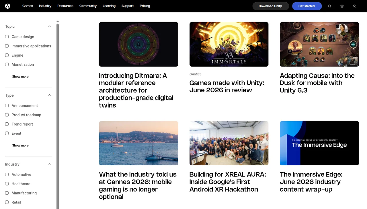Collapse the Industry filter section
This screenshot has height=209, width=367.
click(49, 164)
